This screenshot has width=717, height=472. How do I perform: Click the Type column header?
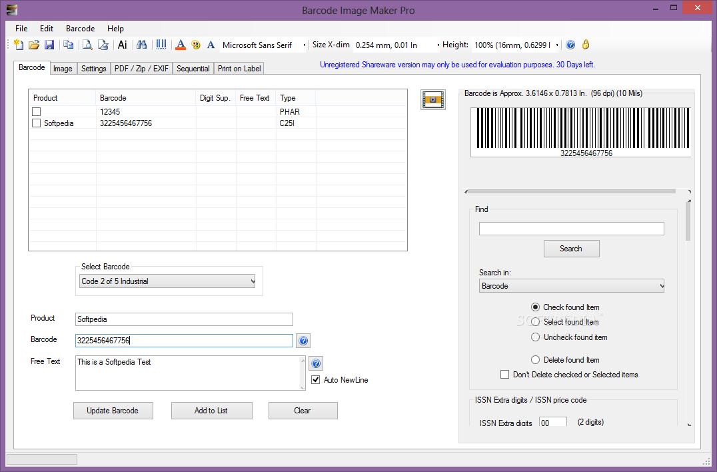tap(295, 98)
